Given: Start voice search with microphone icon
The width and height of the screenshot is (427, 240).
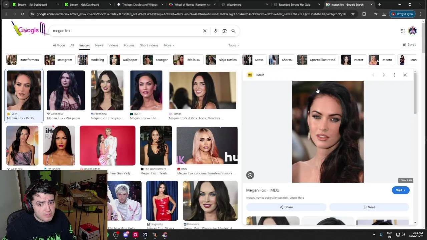Looking at the screenshot, I should tap(216, 31).
